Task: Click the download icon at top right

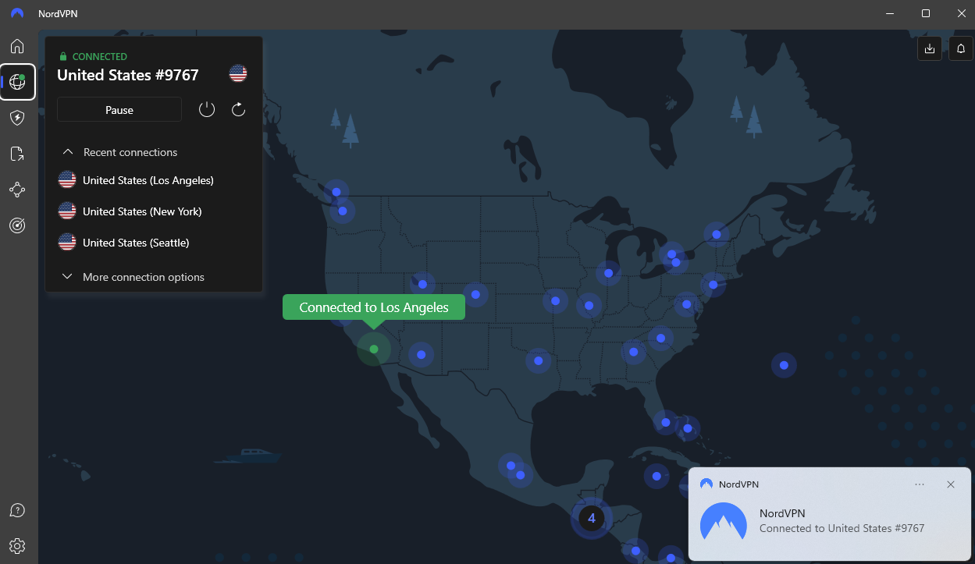Action: coord(929,48)
